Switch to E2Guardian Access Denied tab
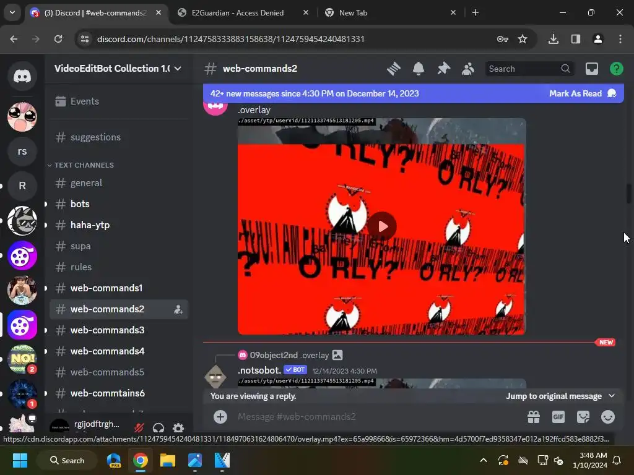The width and height of the screenshot is (634, 475). (243, 12)
